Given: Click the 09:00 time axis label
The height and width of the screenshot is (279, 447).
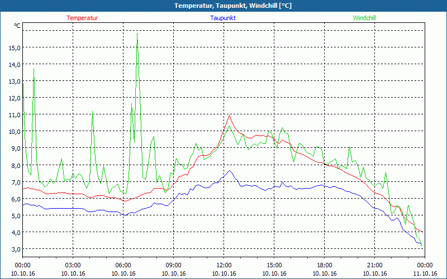Looking at the screenshot, I should [174, 266].
